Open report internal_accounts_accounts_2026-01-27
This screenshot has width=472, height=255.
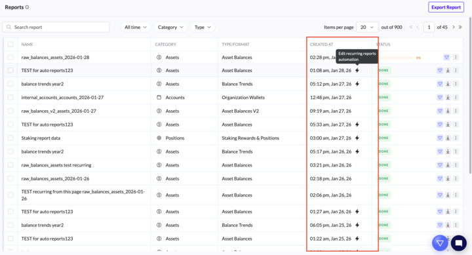[x=62, y=97]
